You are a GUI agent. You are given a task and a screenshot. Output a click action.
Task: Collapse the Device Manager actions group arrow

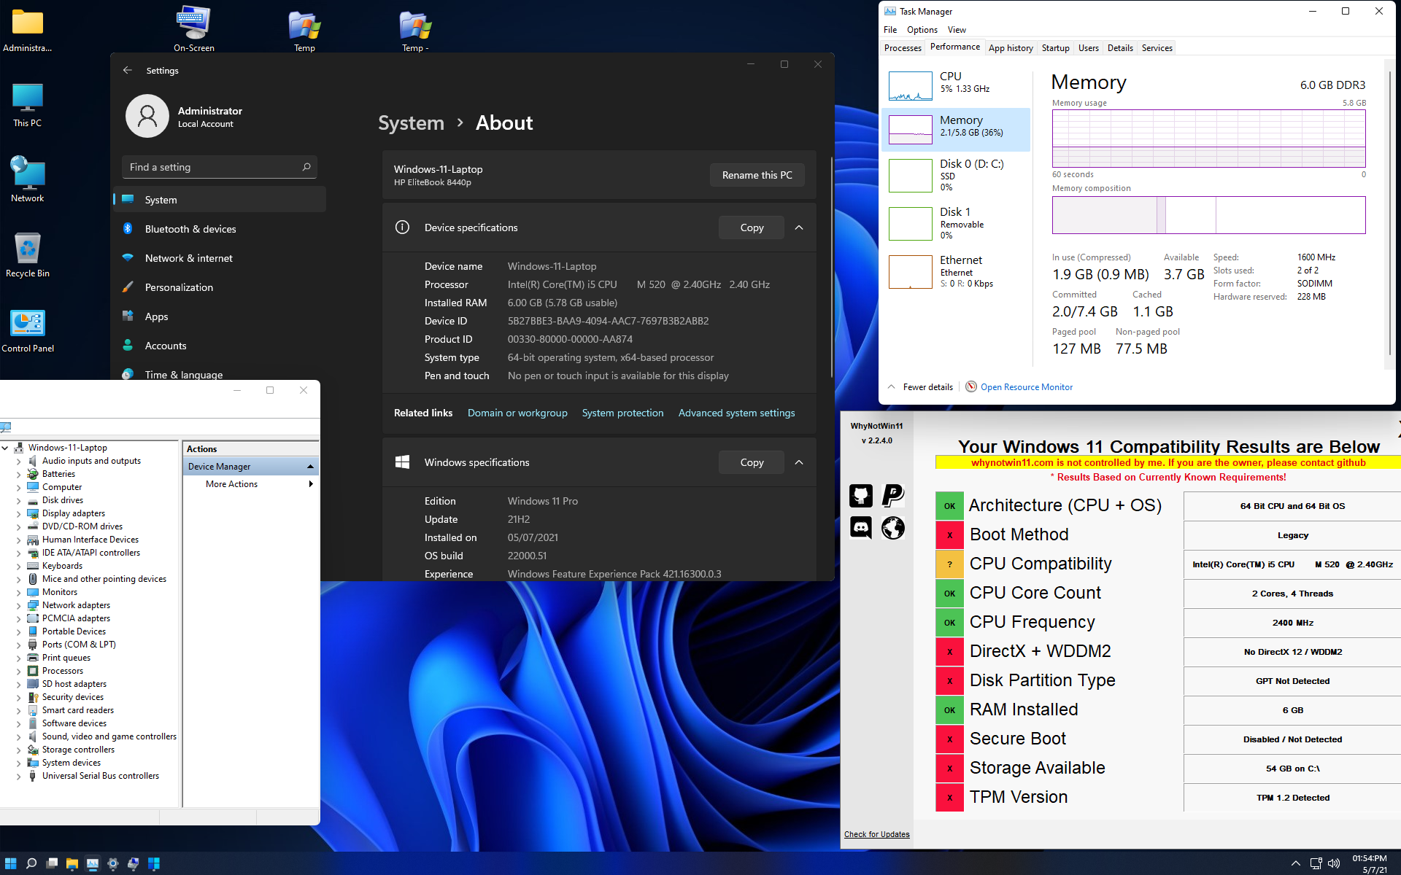(x=310, y=467)
